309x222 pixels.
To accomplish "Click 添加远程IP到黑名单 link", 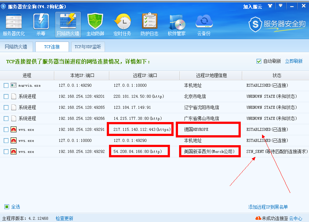I will tap(268, 207).
